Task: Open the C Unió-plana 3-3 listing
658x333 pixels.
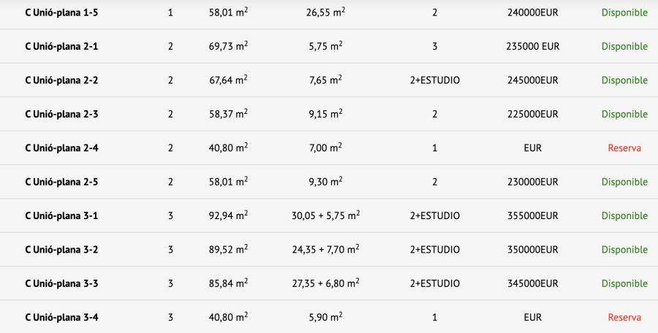Action: [x=61, y=283]
